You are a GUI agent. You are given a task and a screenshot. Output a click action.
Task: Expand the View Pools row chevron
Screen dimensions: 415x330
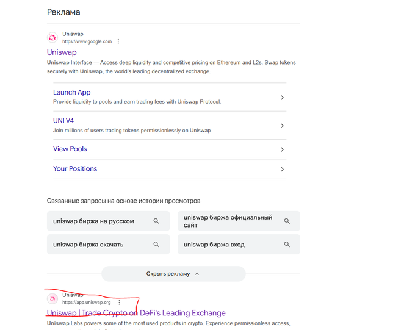[x=282, y=149]
